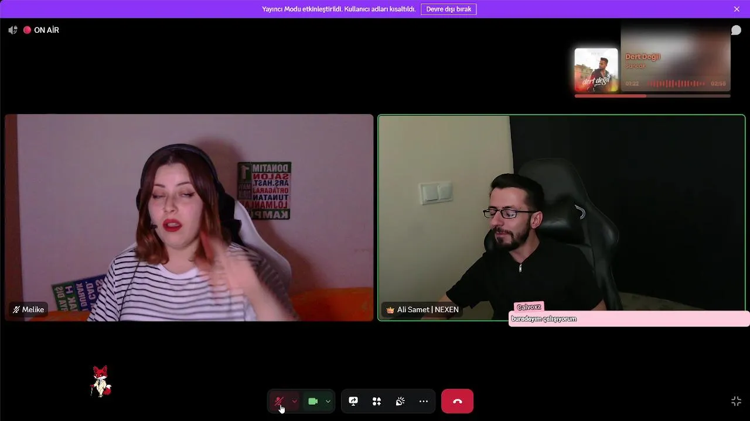Click the Calvoxz username tag
The image size is (750, 421).
tap(529, 307)
